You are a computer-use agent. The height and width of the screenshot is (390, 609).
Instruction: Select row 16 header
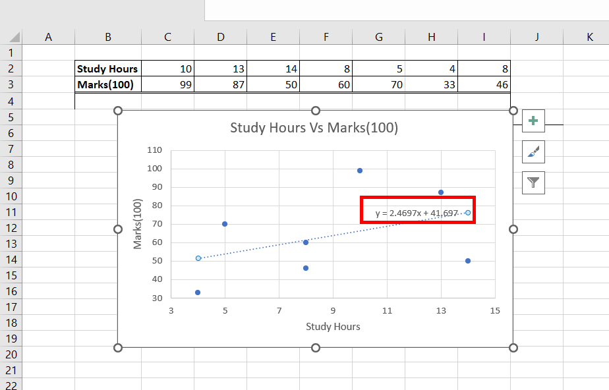tap(11, 291)
